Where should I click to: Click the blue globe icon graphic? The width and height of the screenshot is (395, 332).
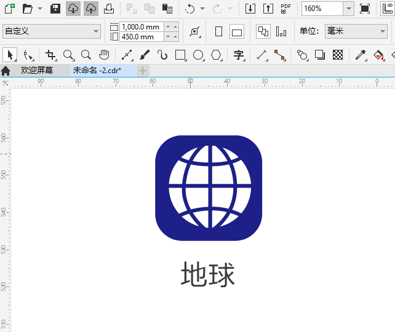click(209, 188)
